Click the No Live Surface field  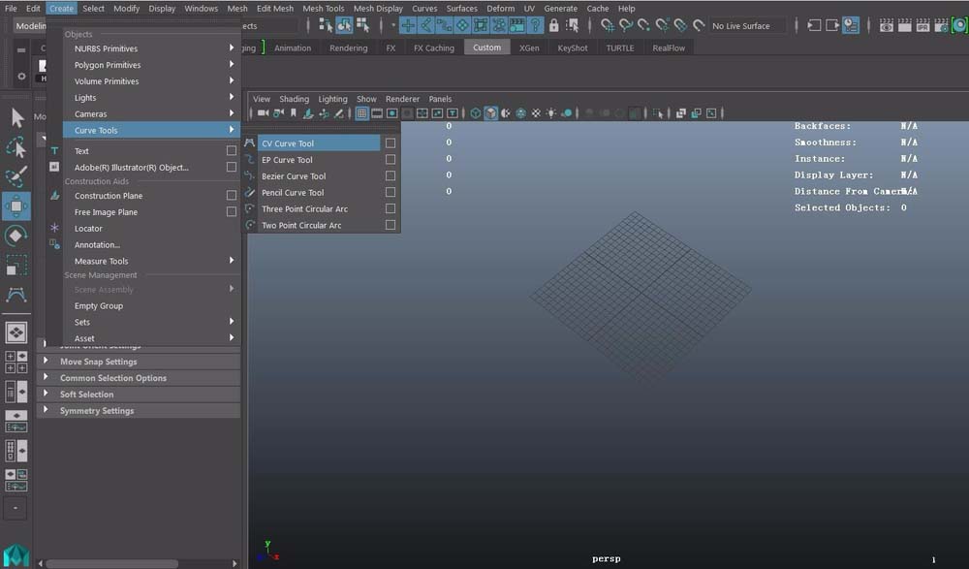tap(754, 26)
